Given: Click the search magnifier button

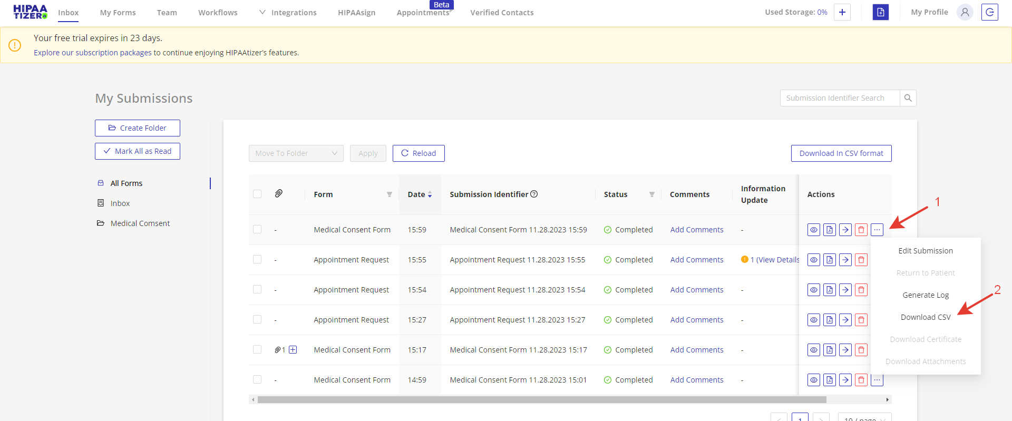Looking at the screenshot, I should [x=908, y=98].
